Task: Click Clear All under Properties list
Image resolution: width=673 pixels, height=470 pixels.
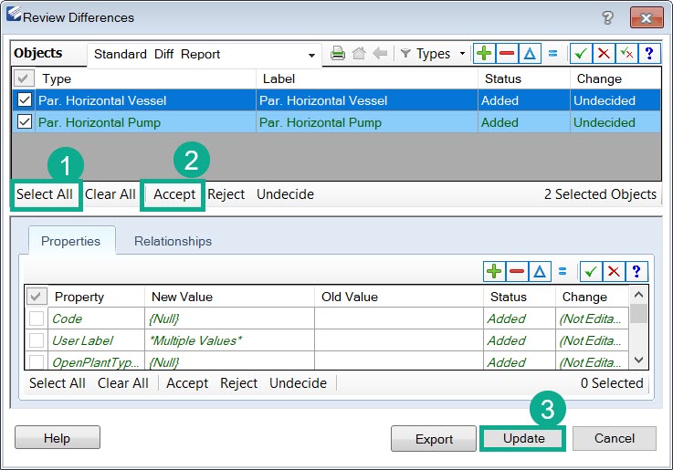Action: click(123, 383)
